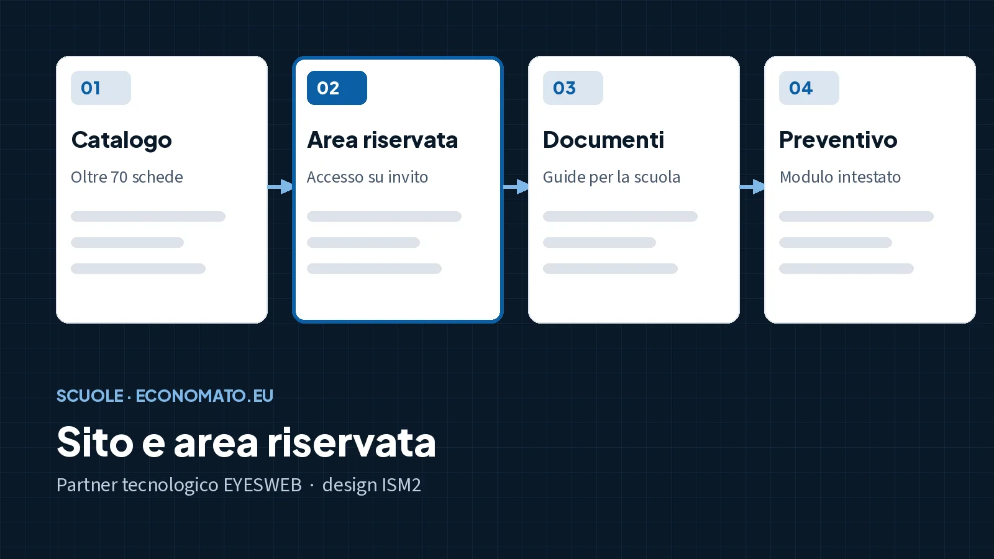Click the 'Sito e area riservata' heading
The image size is (994, 559).
[246, 442]
